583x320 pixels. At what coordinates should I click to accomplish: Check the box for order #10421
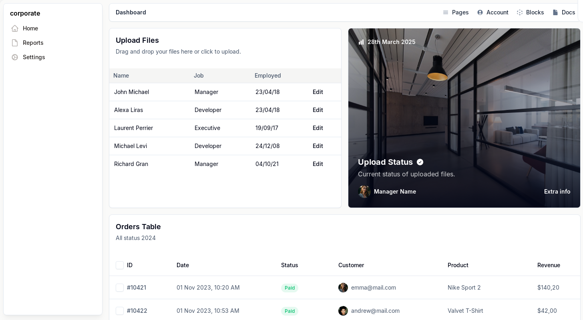pos(120,288)
